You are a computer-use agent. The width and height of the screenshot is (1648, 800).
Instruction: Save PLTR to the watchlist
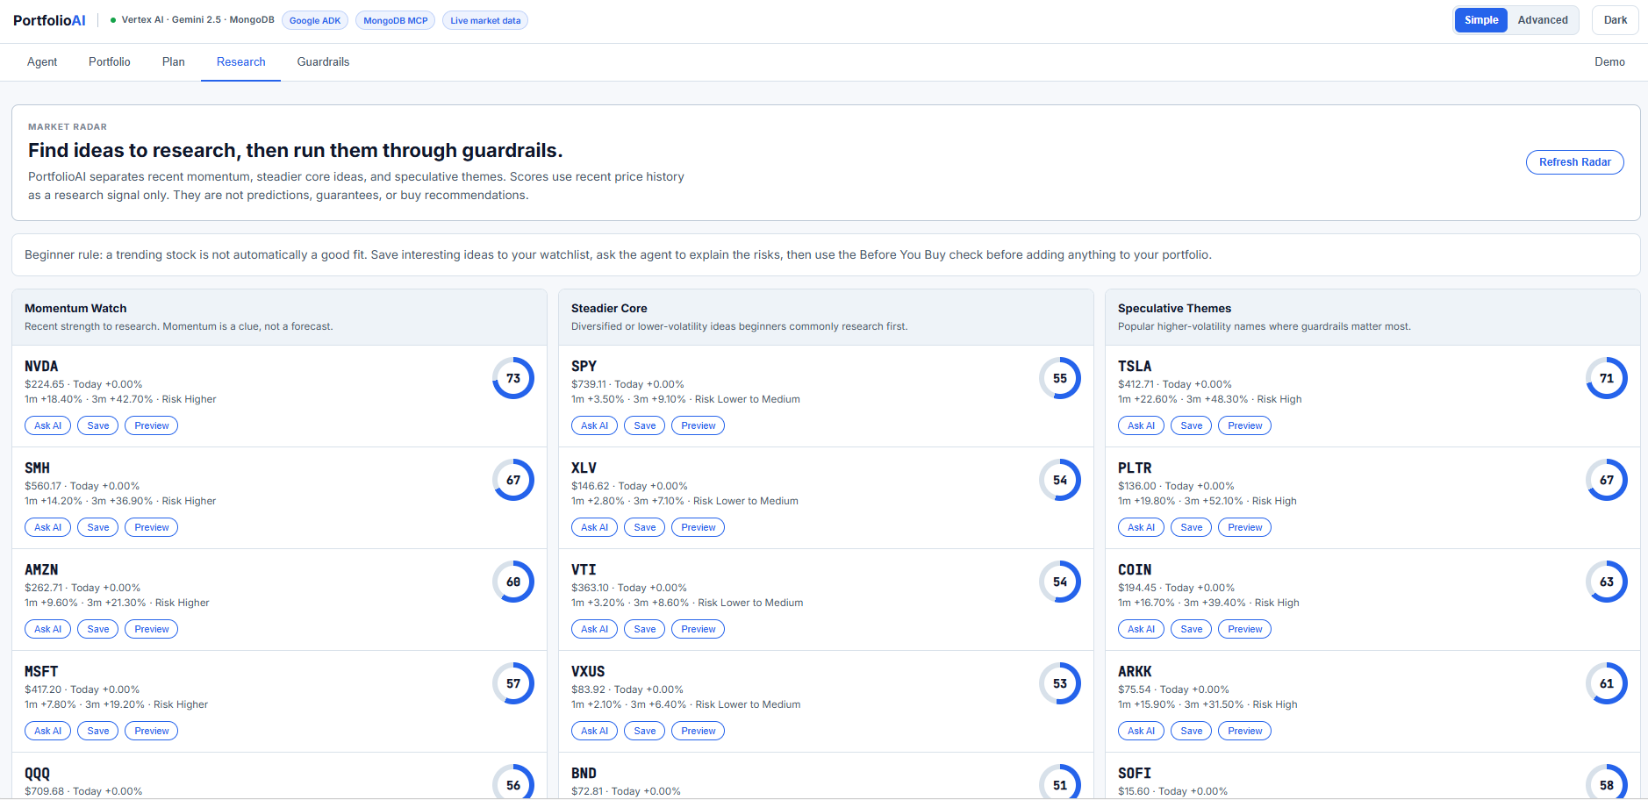coord(1192,527)
